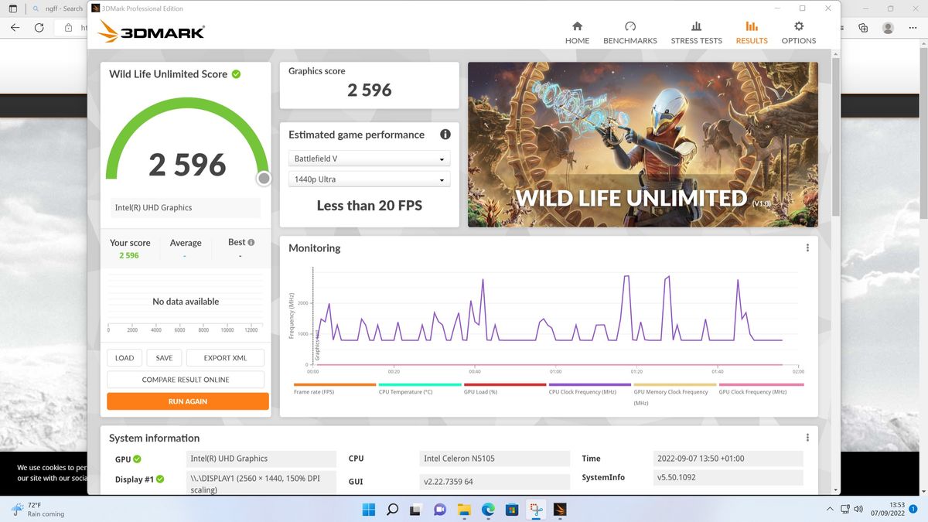Open the Chat app from the taskbar
Viewport: 928px width, 522px height.
(x=440, y=509)
